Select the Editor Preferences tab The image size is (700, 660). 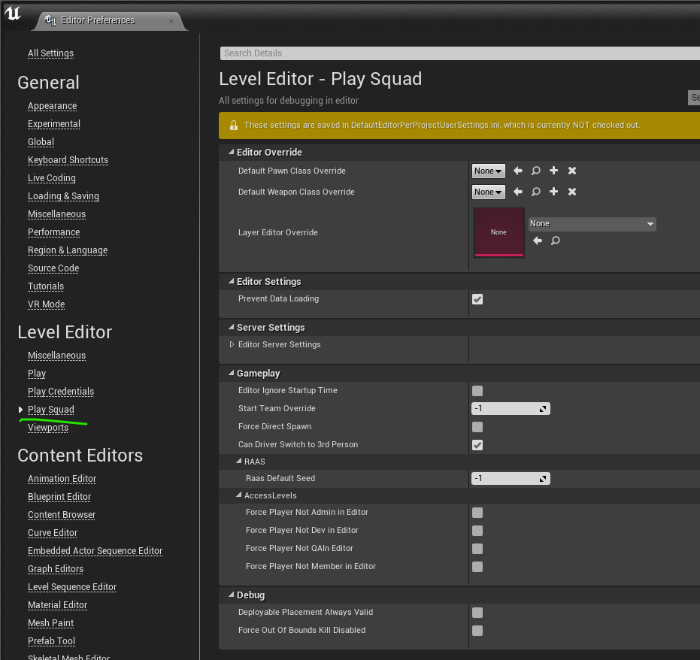(x=99, y=20)
